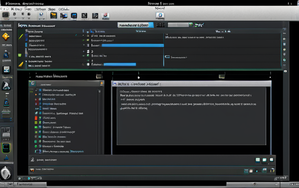Screen dimensions: 299x188
Task: Click the leftmost of three bottom-right teal buttons
Action: click(x=258, y=160)
